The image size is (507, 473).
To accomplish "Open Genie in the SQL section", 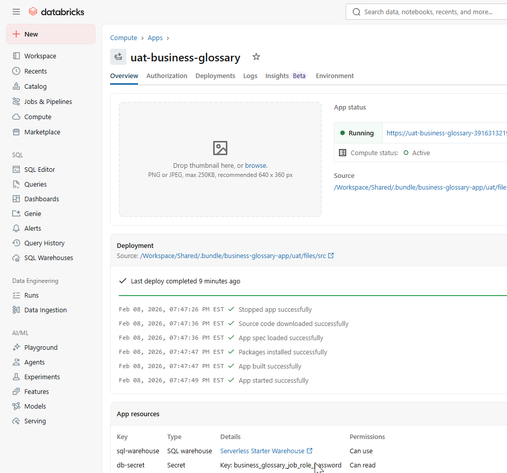I will click(32, 213).
